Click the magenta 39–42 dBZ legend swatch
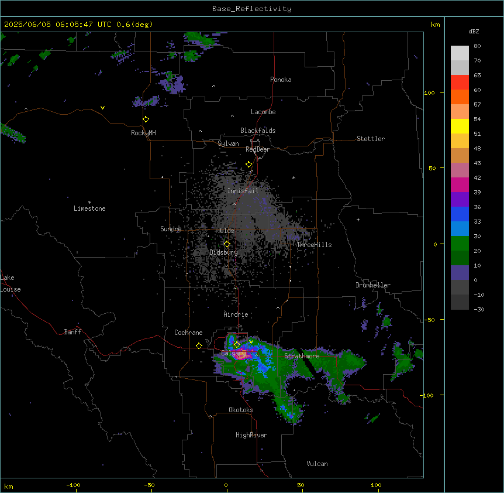Screen dimensions: 504x493 460,184
